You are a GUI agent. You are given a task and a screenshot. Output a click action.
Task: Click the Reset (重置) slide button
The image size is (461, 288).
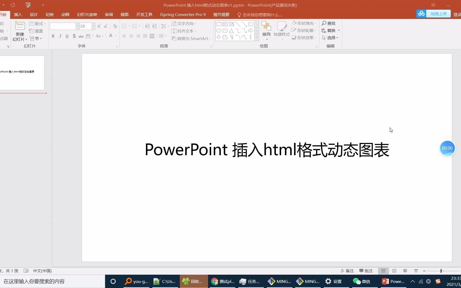coord(36,31)
